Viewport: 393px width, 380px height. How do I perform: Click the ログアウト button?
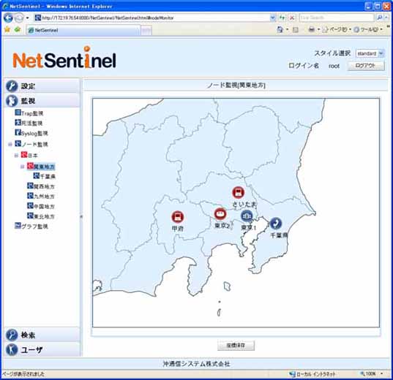(x=366, y=66)
